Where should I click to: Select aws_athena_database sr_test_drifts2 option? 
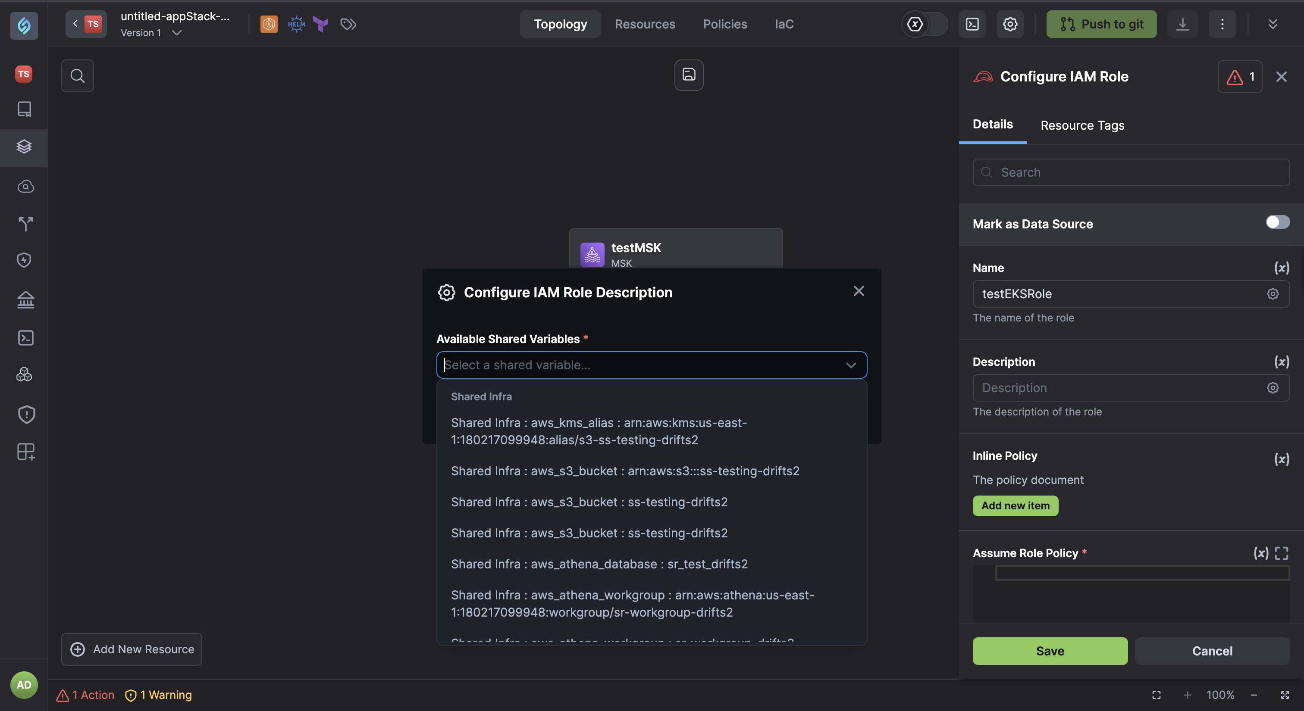(x=652, y=564)
